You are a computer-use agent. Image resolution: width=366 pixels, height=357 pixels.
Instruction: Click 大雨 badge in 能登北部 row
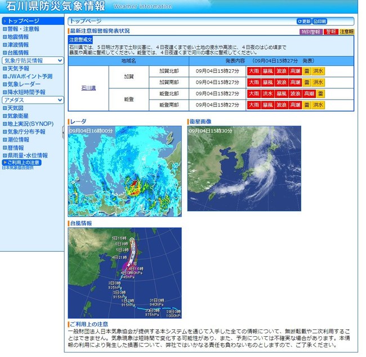point(253,94)
